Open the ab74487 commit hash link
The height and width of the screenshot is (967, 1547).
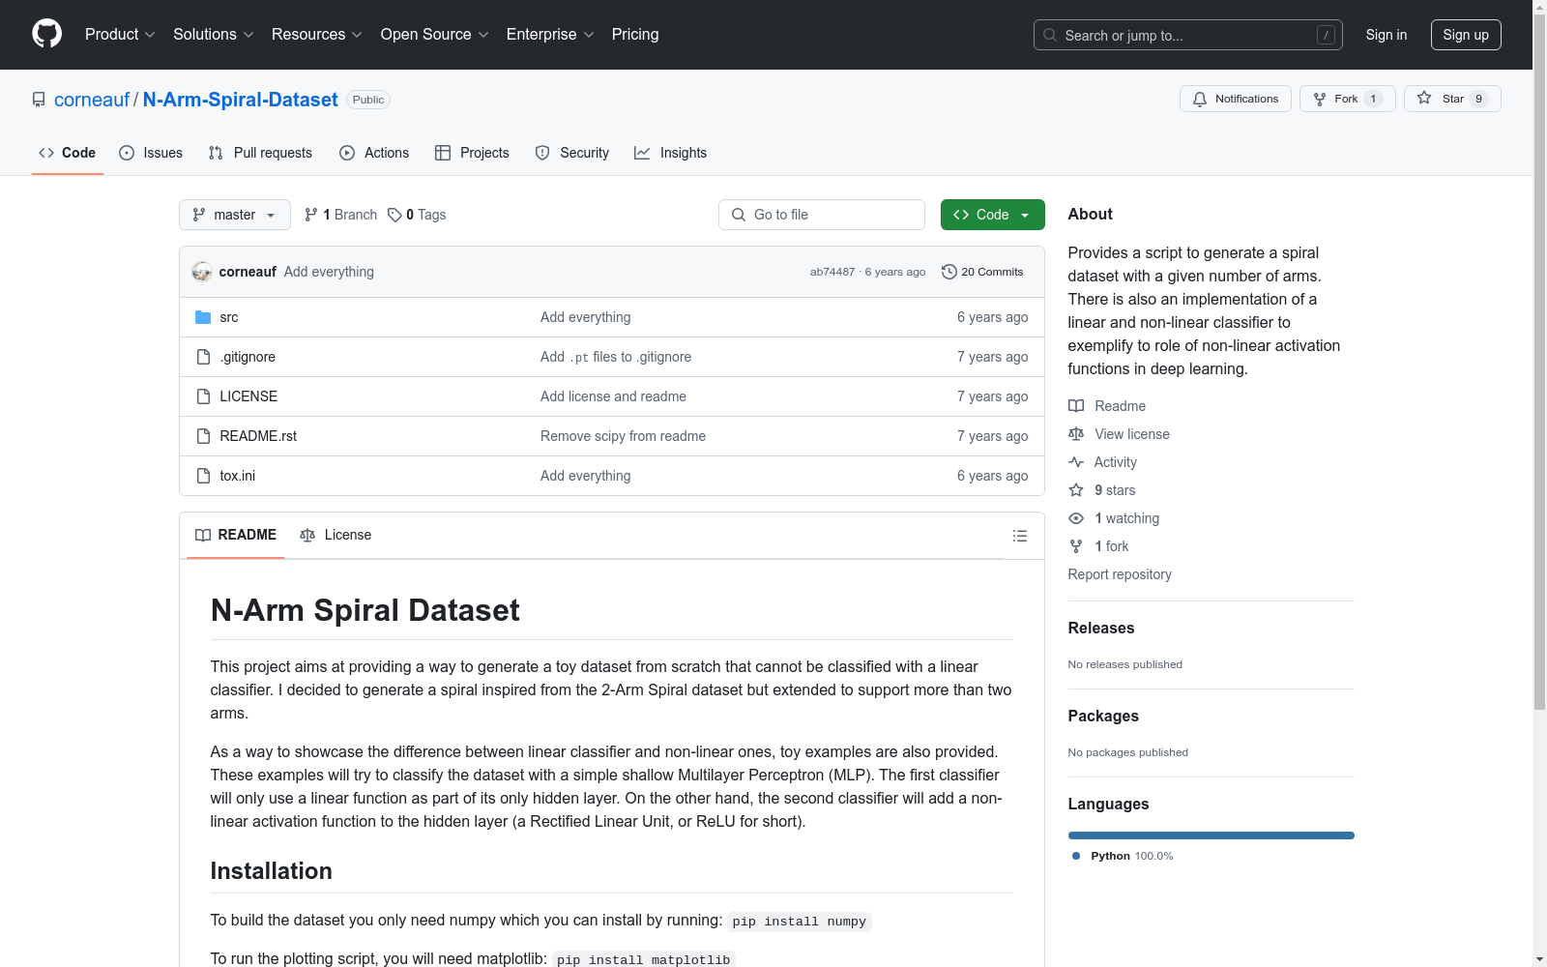click(832, 272)
